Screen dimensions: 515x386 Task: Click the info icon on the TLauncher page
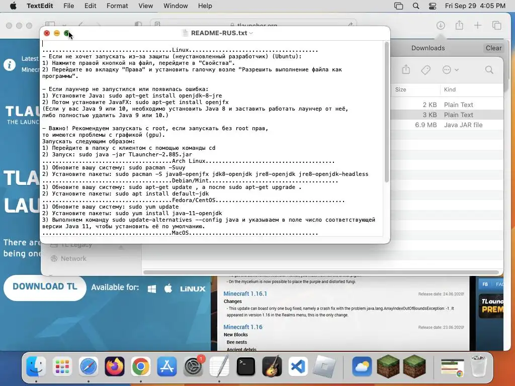point(10,65)
